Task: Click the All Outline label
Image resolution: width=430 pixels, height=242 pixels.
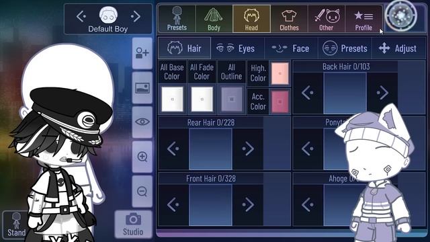Action: [x=231, y=72]
